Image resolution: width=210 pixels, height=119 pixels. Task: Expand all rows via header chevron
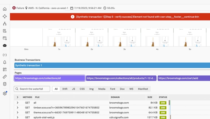click(18, 97)
